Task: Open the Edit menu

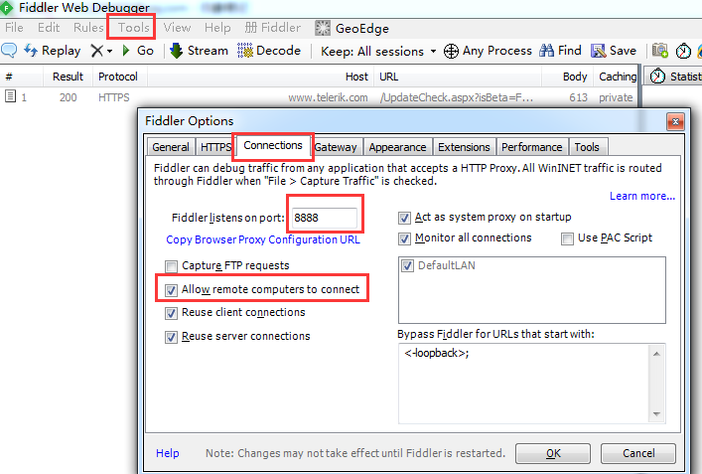Action: [x=49, y=28]
